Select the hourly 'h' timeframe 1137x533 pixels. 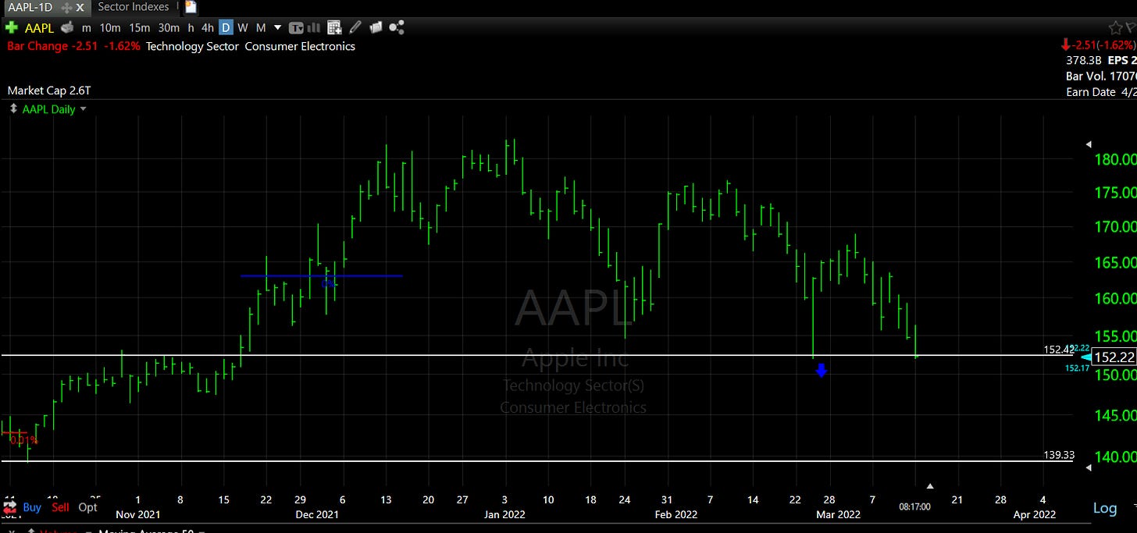click(191, 27)
